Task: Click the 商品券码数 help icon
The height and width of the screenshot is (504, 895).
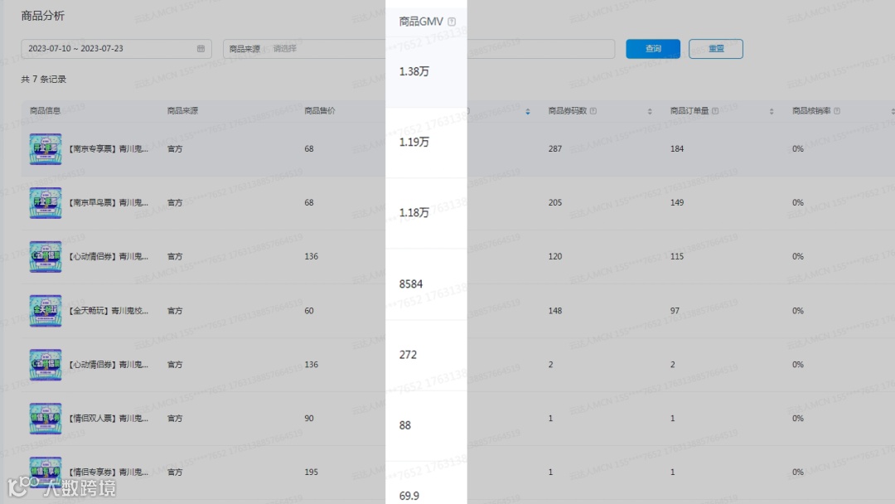Action: [x=593, y=111]
